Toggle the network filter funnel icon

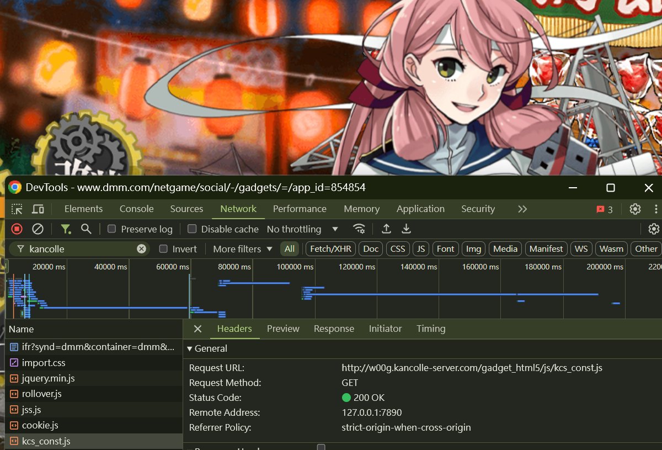click(66, 229)
